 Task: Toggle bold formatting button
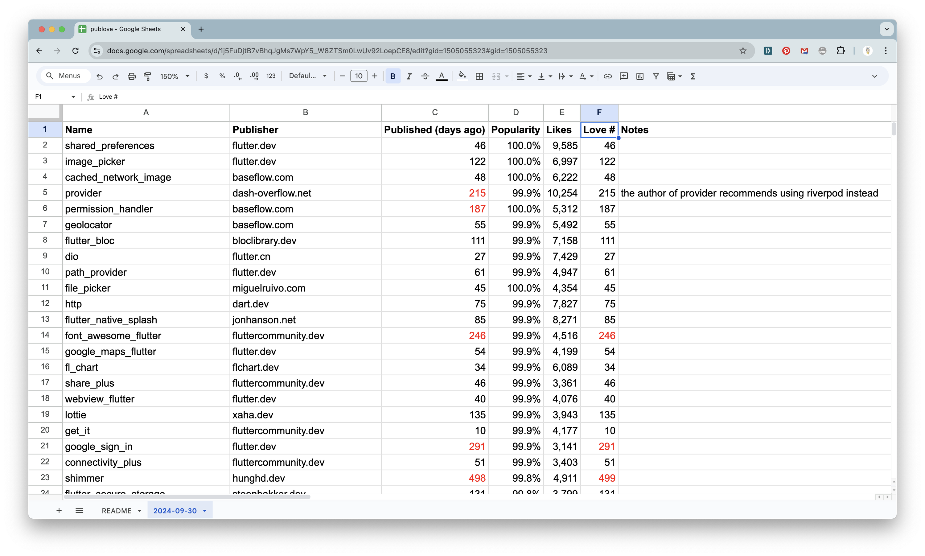[393, 76]
